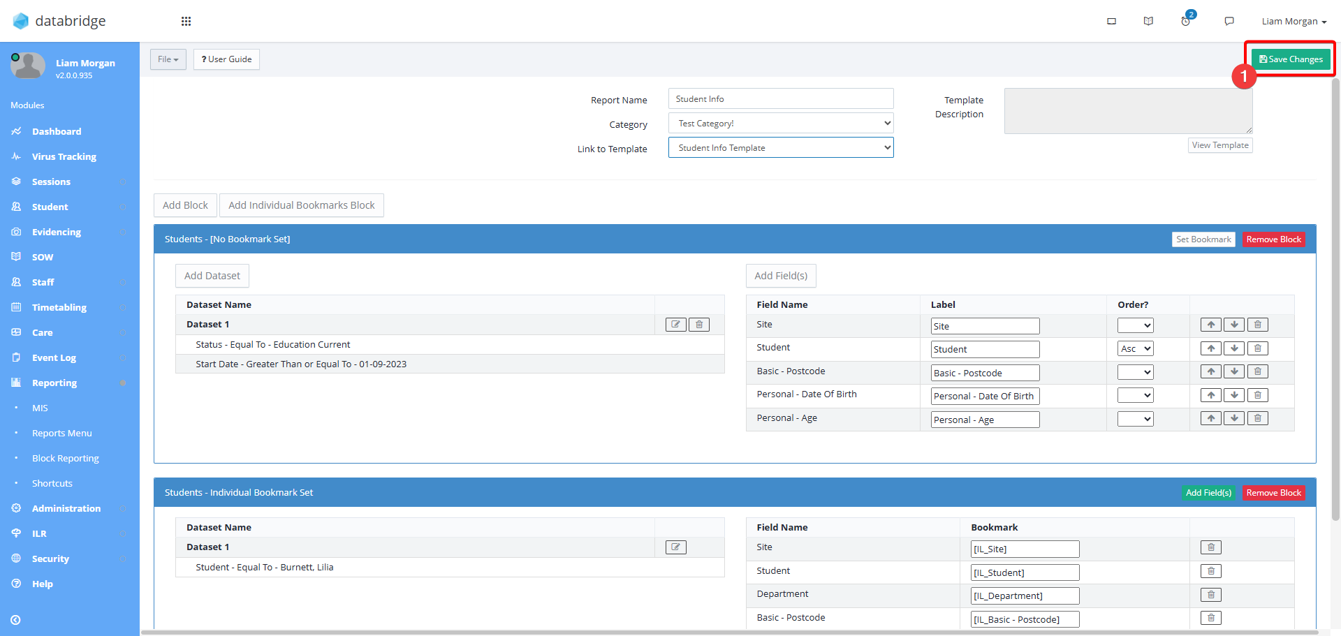
Task: Add fields to Individual Bookmark Set block
Action: coord(1208,493)
